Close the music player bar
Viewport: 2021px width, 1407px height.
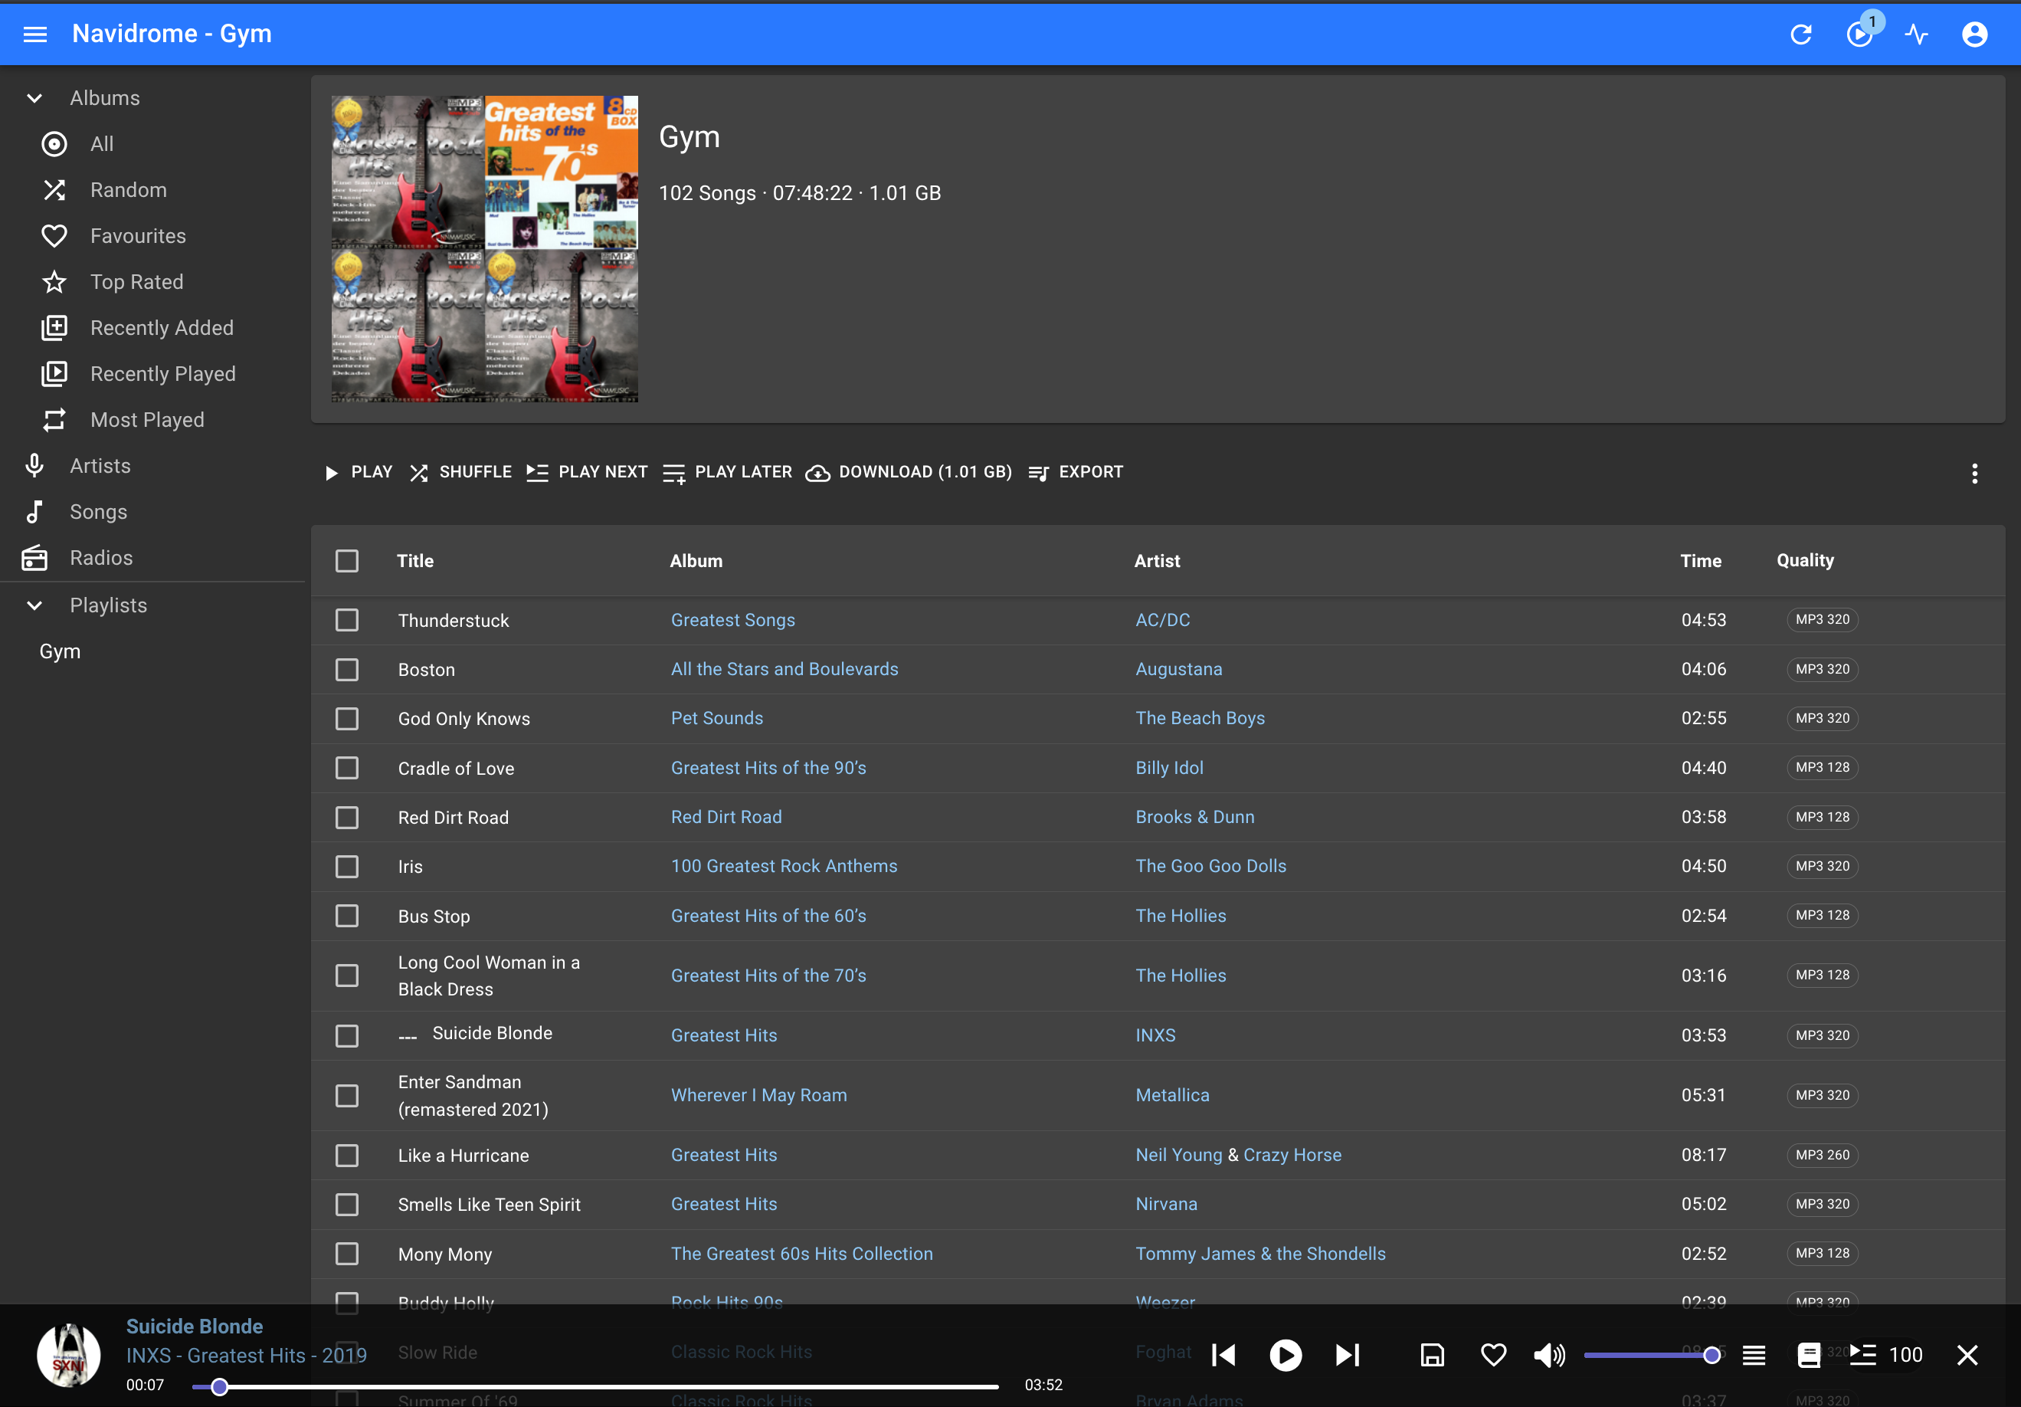pyautogui.click(x=1967, y=1356)
